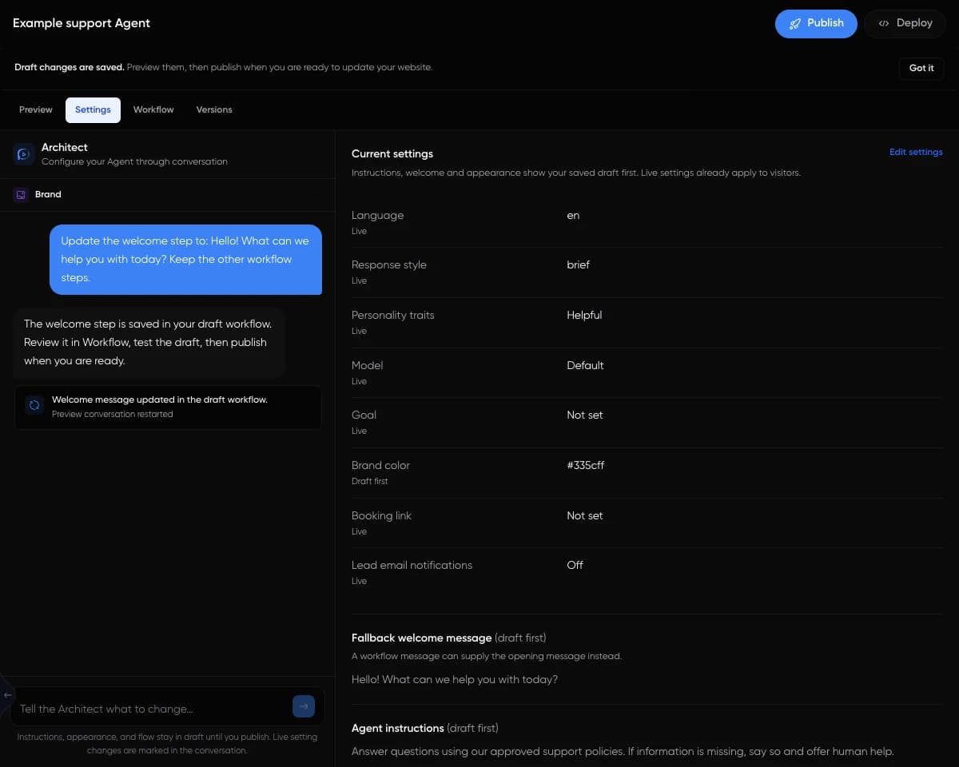Click the Lead email notifications value Off
This screenshot has height=767, width=959.
click(575, 565)
